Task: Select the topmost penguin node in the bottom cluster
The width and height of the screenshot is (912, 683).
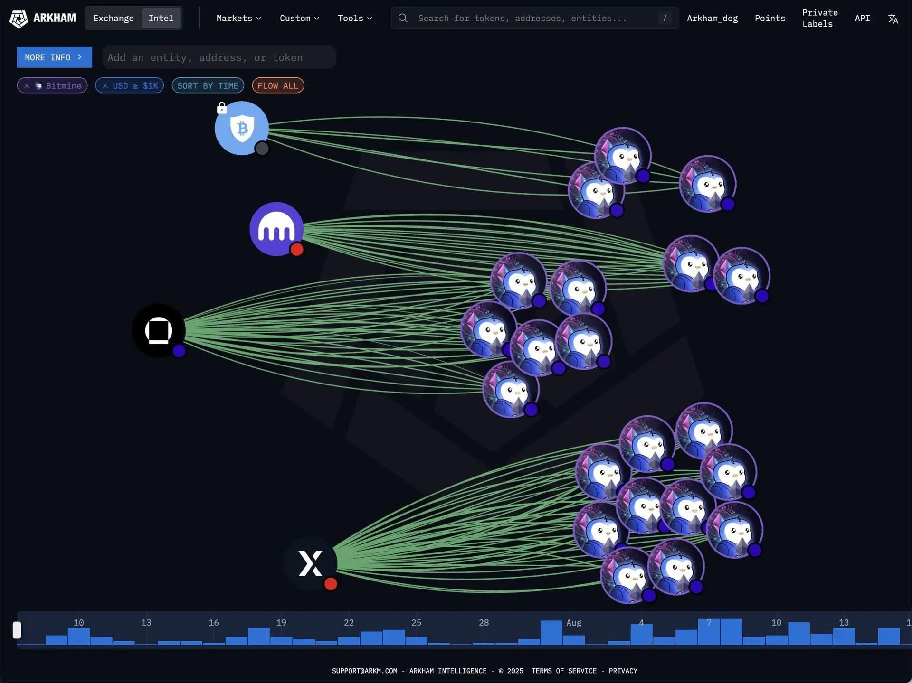Action: point(704,430)
